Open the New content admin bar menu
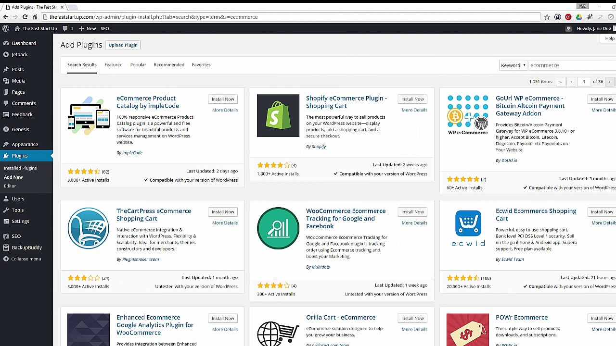616x346 pixels. 88,28
